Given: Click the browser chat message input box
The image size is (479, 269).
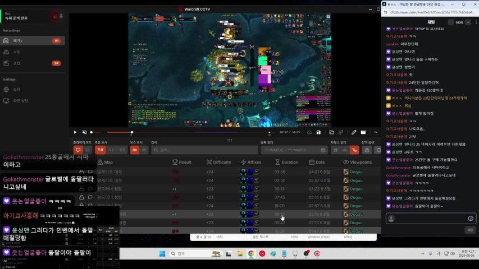Looking at the screenshot, I should pos(431,219).
